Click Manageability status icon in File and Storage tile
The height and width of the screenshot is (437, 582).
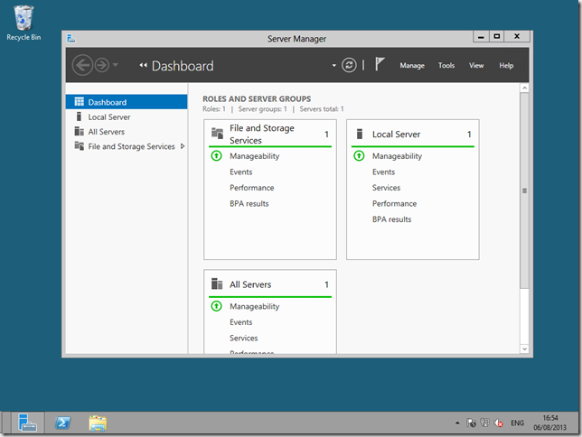(216, 156)
